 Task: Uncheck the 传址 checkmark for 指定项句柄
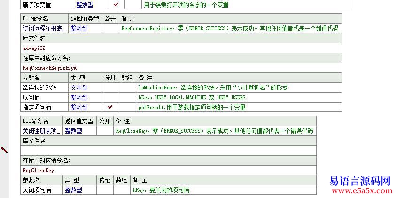tap(110, 107)
